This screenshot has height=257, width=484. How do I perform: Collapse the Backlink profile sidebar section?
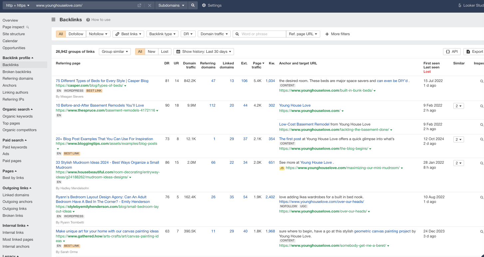[x=18, y=58]
